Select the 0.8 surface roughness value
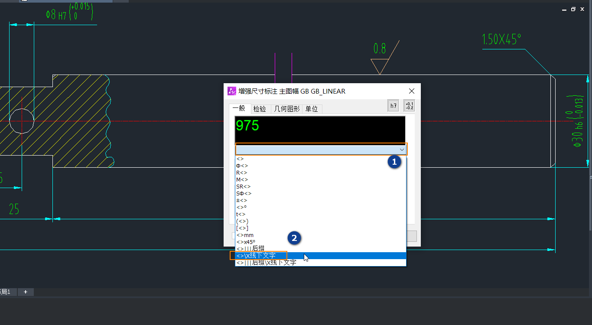Screen dimensions: 592x325 [x=380, y=49]
